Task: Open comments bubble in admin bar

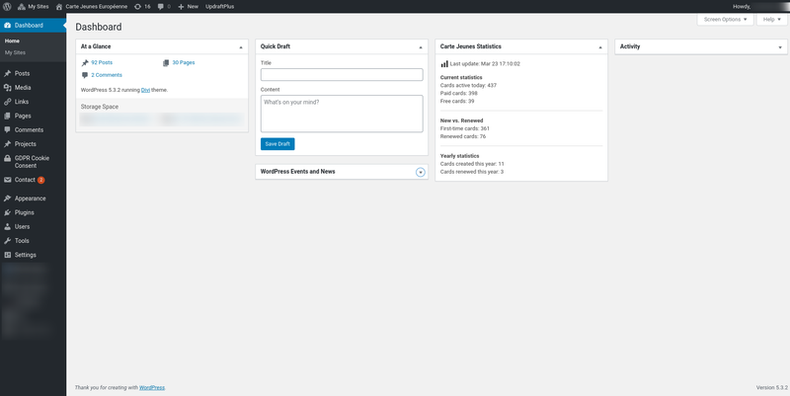Action: coord(161,7)
